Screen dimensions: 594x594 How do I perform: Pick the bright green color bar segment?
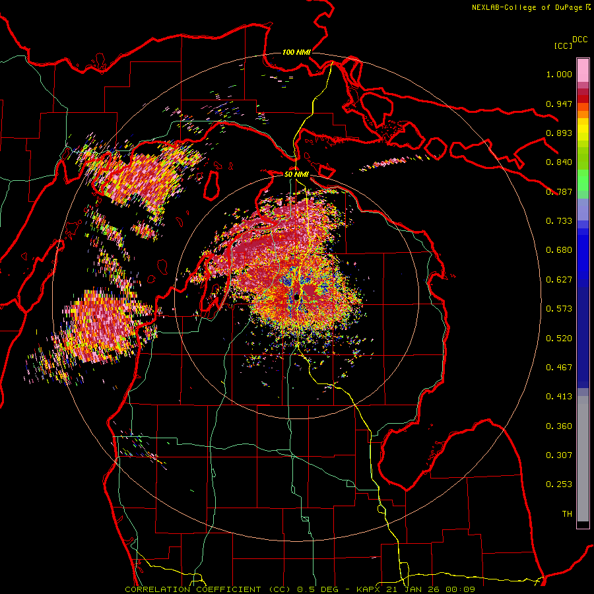click(x=583, y=180)
